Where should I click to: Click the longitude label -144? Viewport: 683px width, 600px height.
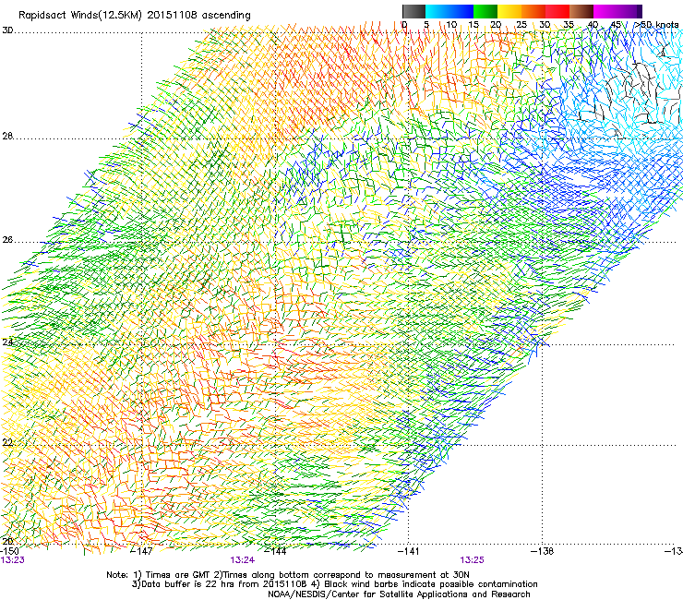[275, 551]
